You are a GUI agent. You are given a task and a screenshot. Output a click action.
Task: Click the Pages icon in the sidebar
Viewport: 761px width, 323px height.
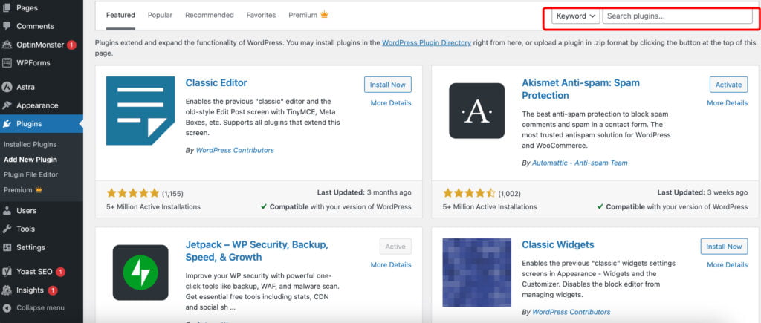coord(7,7)
